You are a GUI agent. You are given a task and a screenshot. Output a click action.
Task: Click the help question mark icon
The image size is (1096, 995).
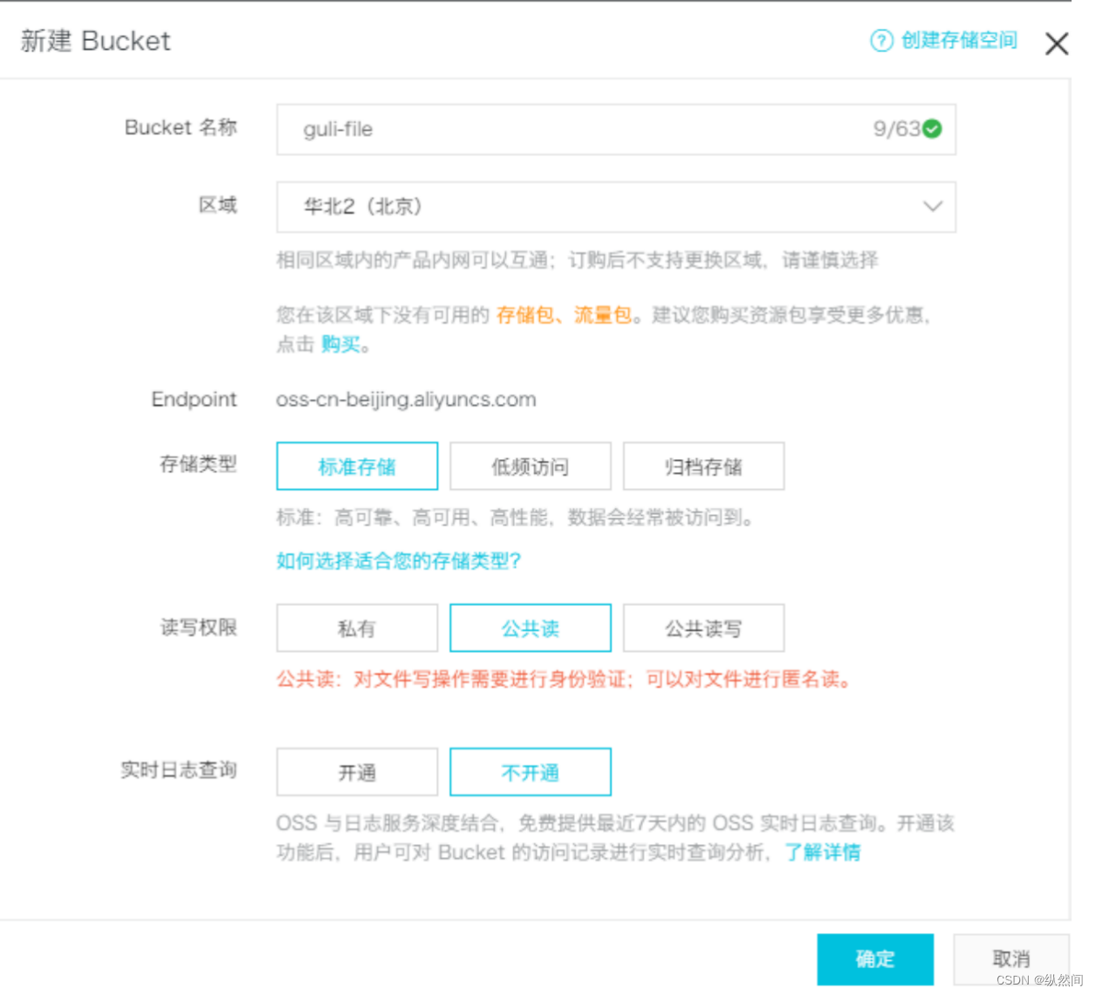point(881,40)
